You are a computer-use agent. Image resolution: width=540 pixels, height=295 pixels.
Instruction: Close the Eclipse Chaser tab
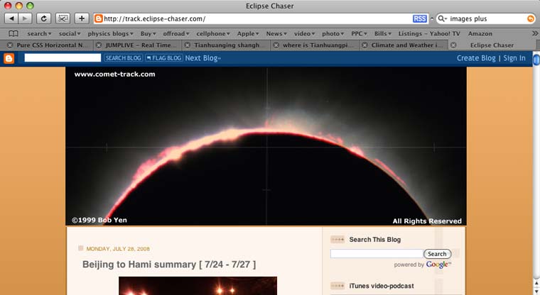[453, 45]
